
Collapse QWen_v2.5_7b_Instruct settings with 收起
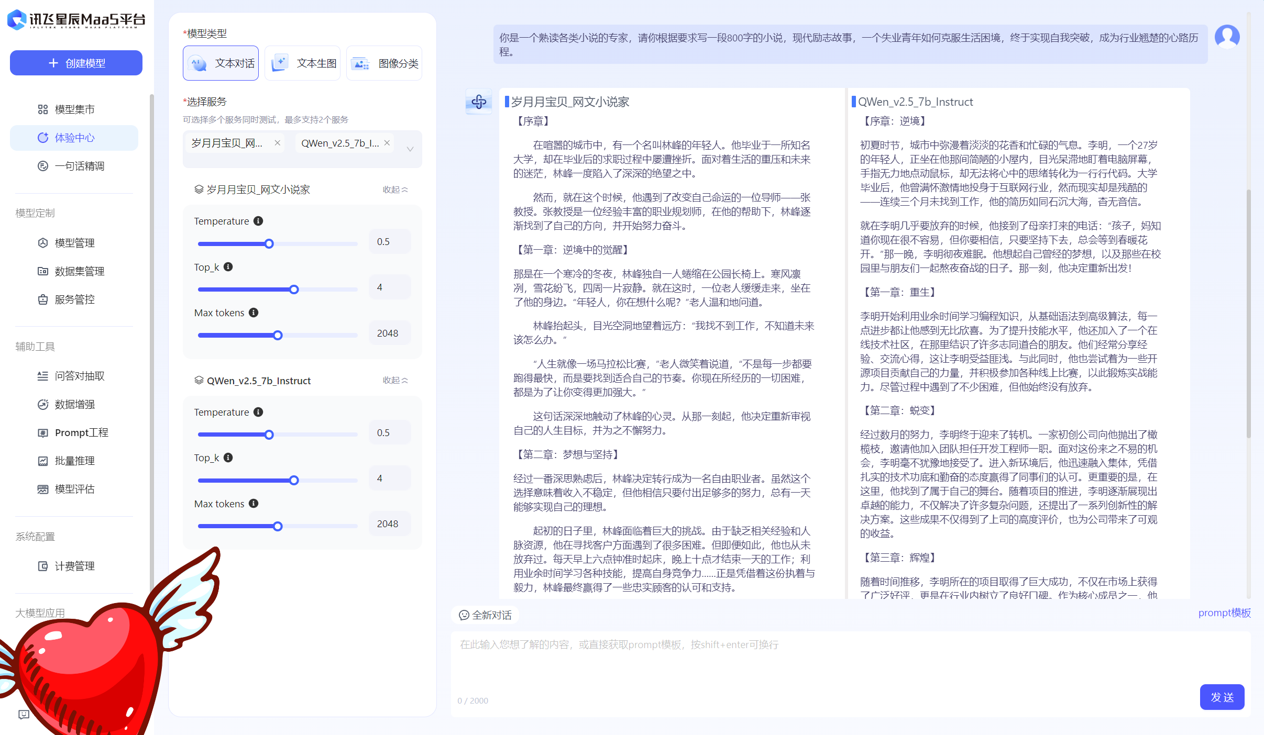click(395, 380)
